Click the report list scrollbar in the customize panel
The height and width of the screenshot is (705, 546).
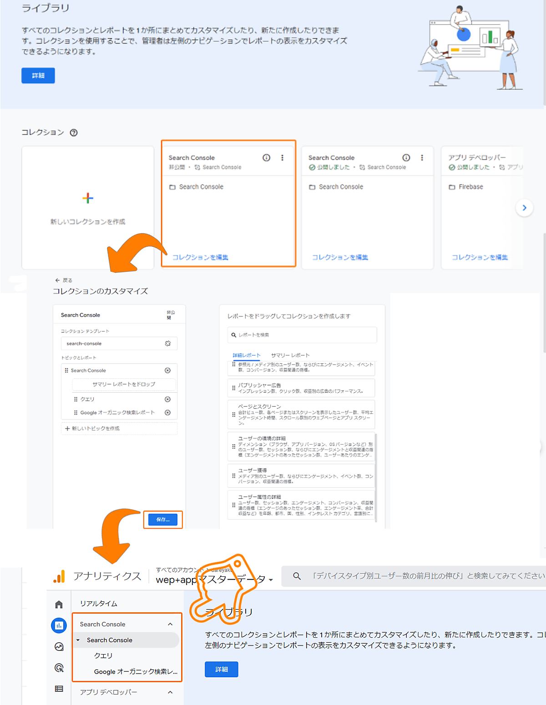(376, 477)
